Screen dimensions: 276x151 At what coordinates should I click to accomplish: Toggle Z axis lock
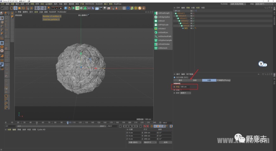(44, 8)
